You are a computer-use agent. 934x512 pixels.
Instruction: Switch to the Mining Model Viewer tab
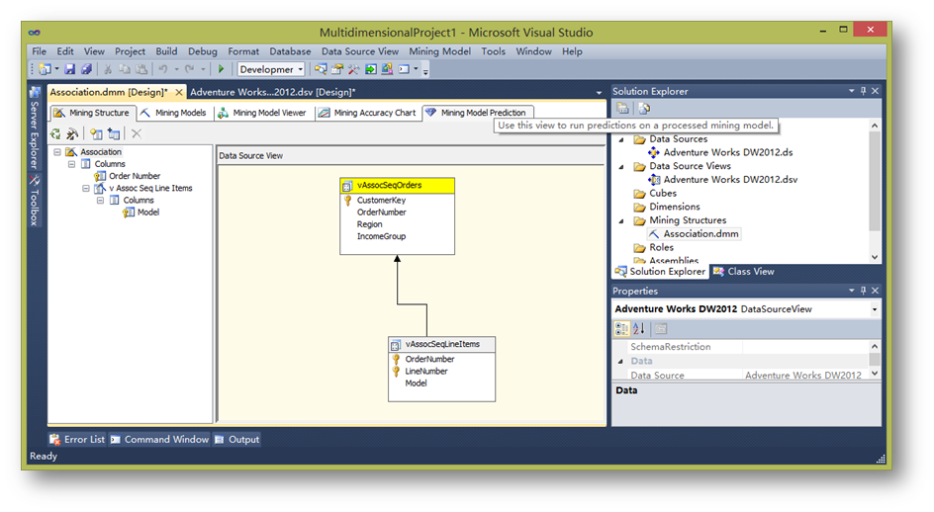263,113
